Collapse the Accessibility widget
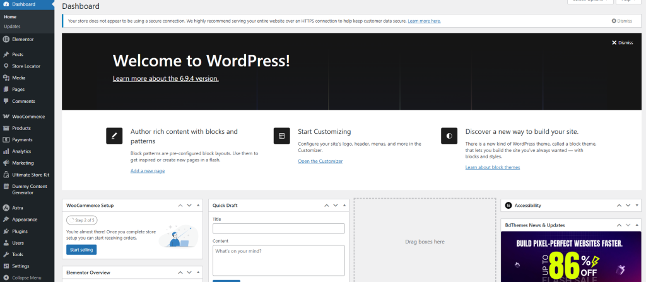Screen dimensions: 646x282 (637, 205)
